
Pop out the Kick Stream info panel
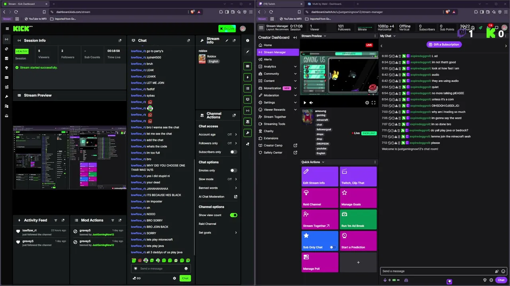pos(234,41)
